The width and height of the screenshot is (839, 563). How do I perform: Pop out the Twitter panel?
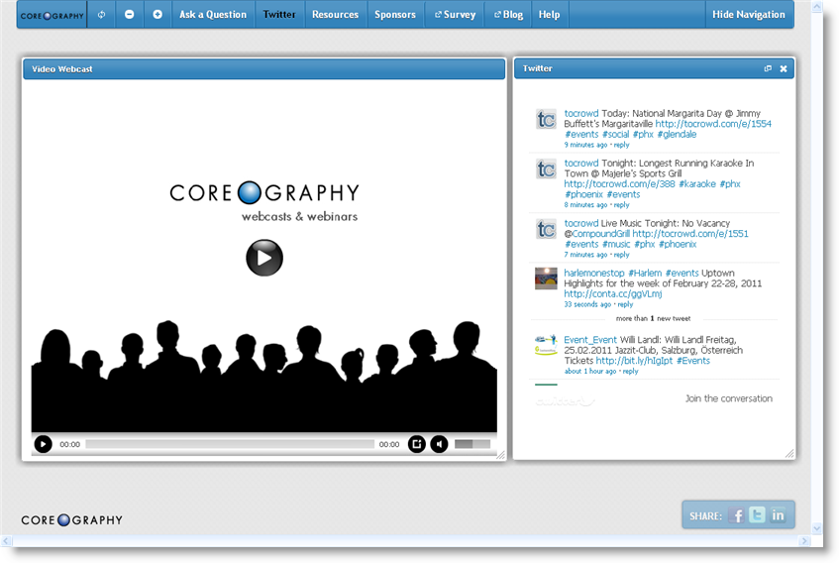pyautogui.click(x=768, y=68)
